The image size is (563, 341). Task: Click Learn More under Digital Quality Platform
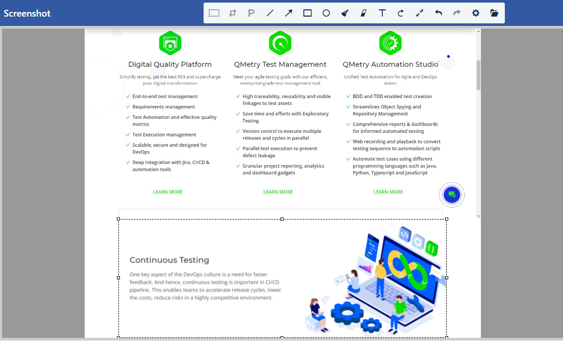(168, 192)
